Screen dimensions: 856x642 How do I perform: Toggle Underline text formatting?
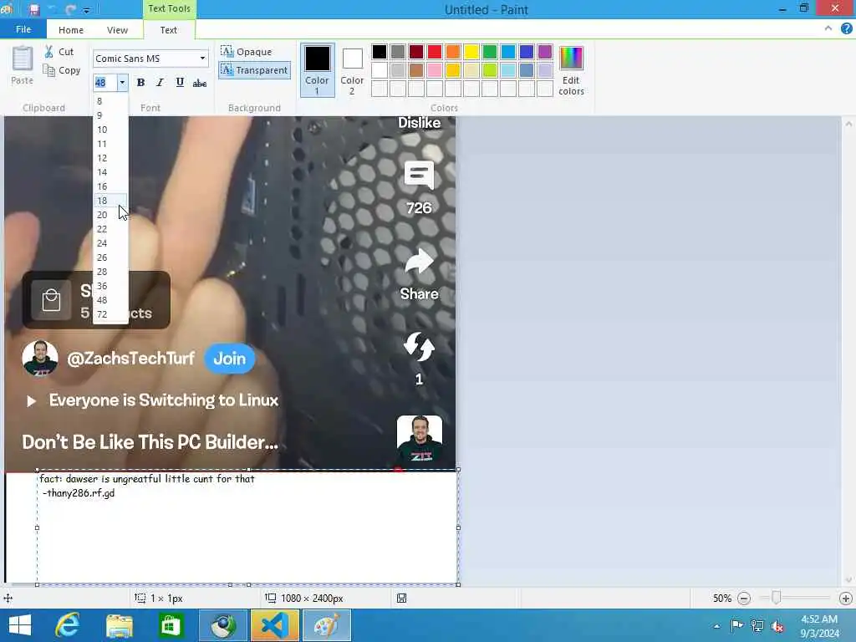coord(180,83)
